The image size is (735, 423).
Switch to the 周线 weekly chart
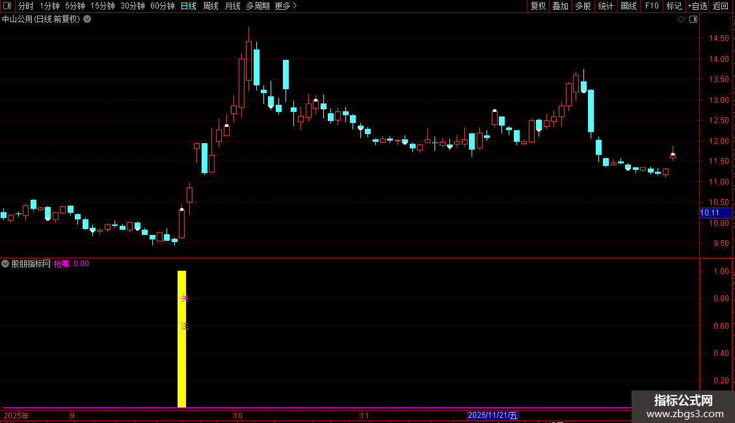click(x=211, y=6)
